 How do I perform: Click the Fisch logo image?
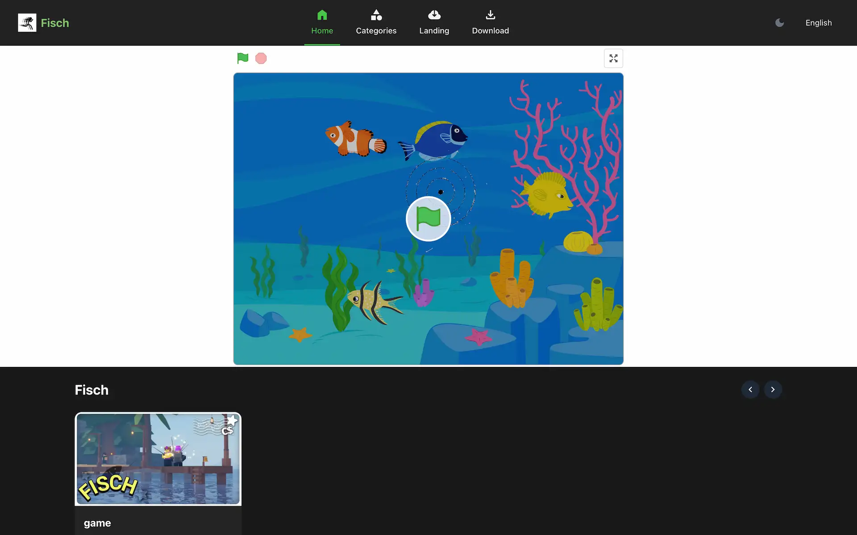[27, 23]
